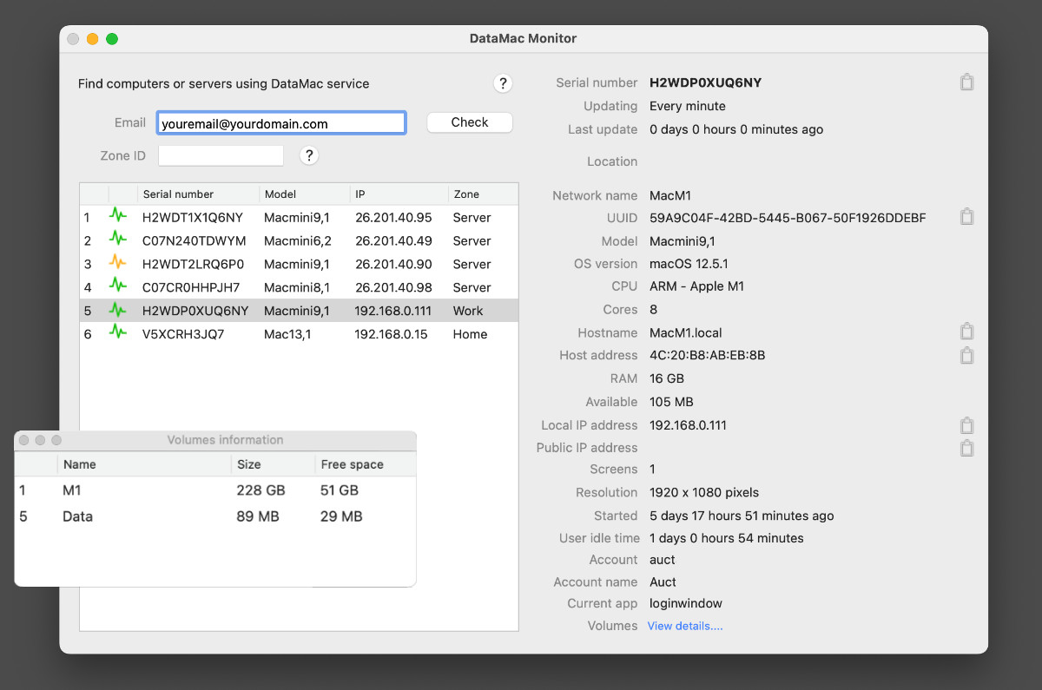Screen dimensions: 1042x690
Task: Sort volumes by Size column header
Action: point(273,464)
